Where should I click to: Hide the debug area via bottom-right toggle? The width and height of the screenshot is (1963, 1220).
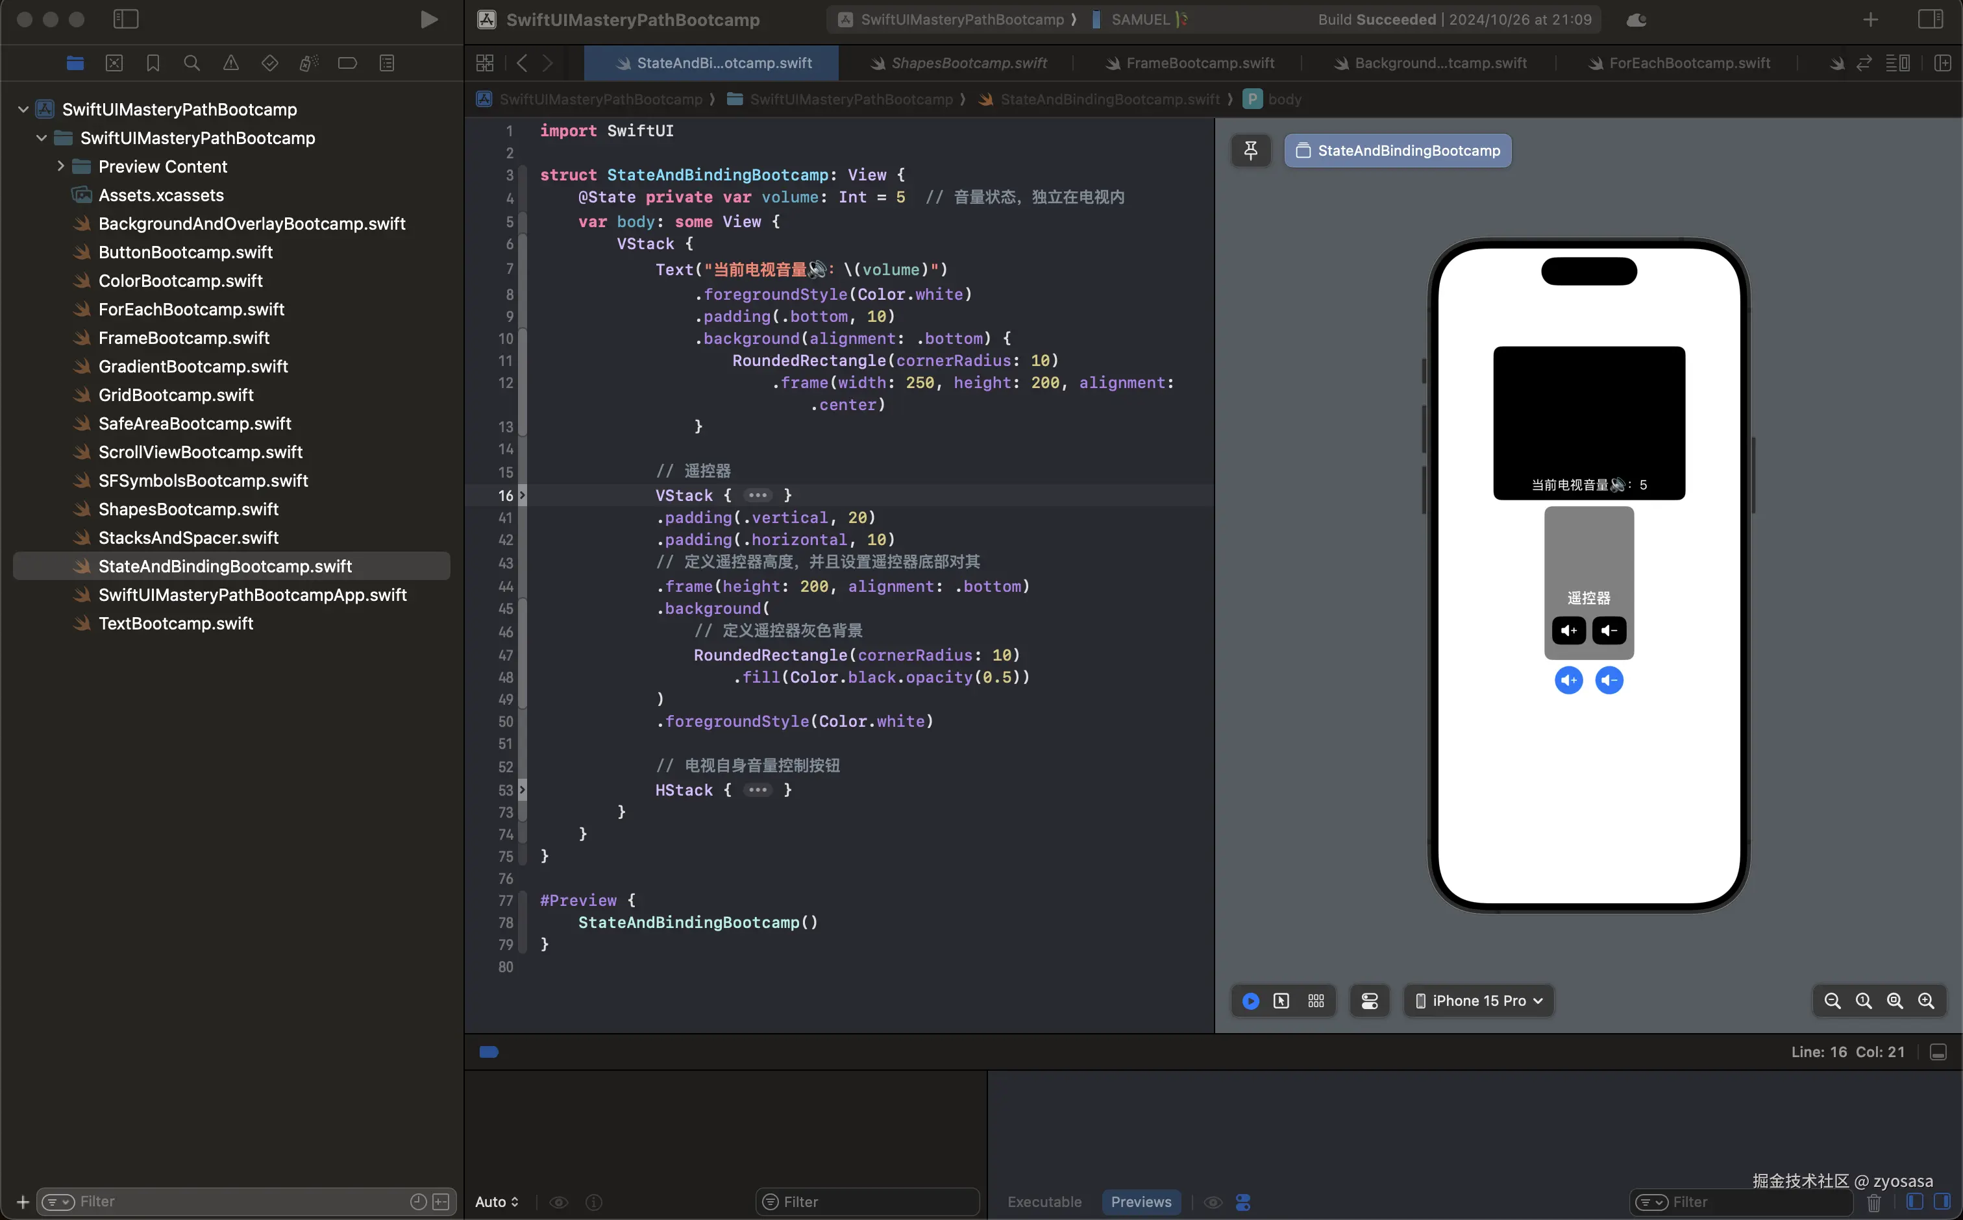(1938, 1052)
